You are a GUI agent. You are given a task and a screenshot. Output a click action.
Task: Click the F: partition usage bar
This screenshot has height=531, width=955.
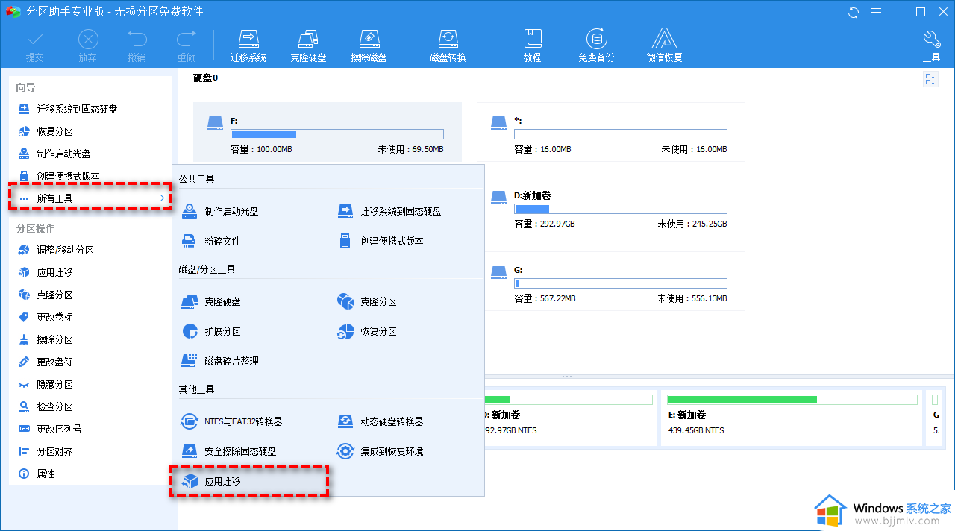[x=337, y=134]
